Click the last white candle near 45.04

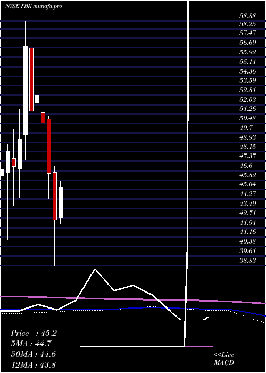[61, 202]
